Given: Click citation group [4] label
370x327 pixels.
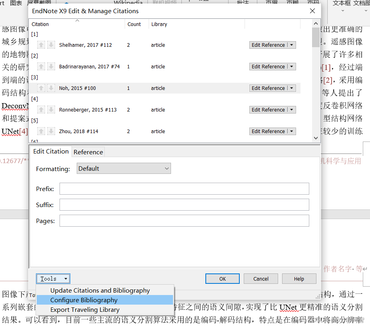Looking at the screenshot, I should pyautogui.click(x=34, y=99).
